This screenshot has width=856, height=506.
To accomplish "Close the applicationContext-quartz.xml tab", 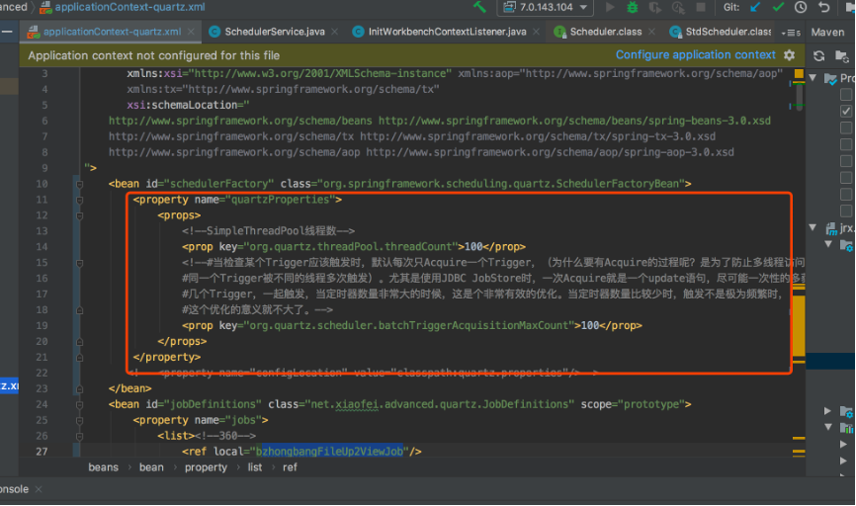I will tap(191, 32).
